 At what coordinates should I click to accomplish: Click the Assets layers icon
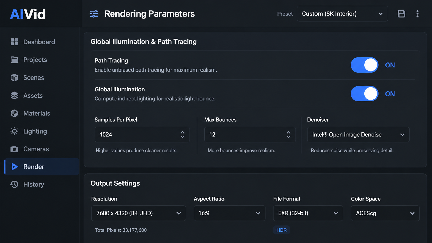[14, 96]
